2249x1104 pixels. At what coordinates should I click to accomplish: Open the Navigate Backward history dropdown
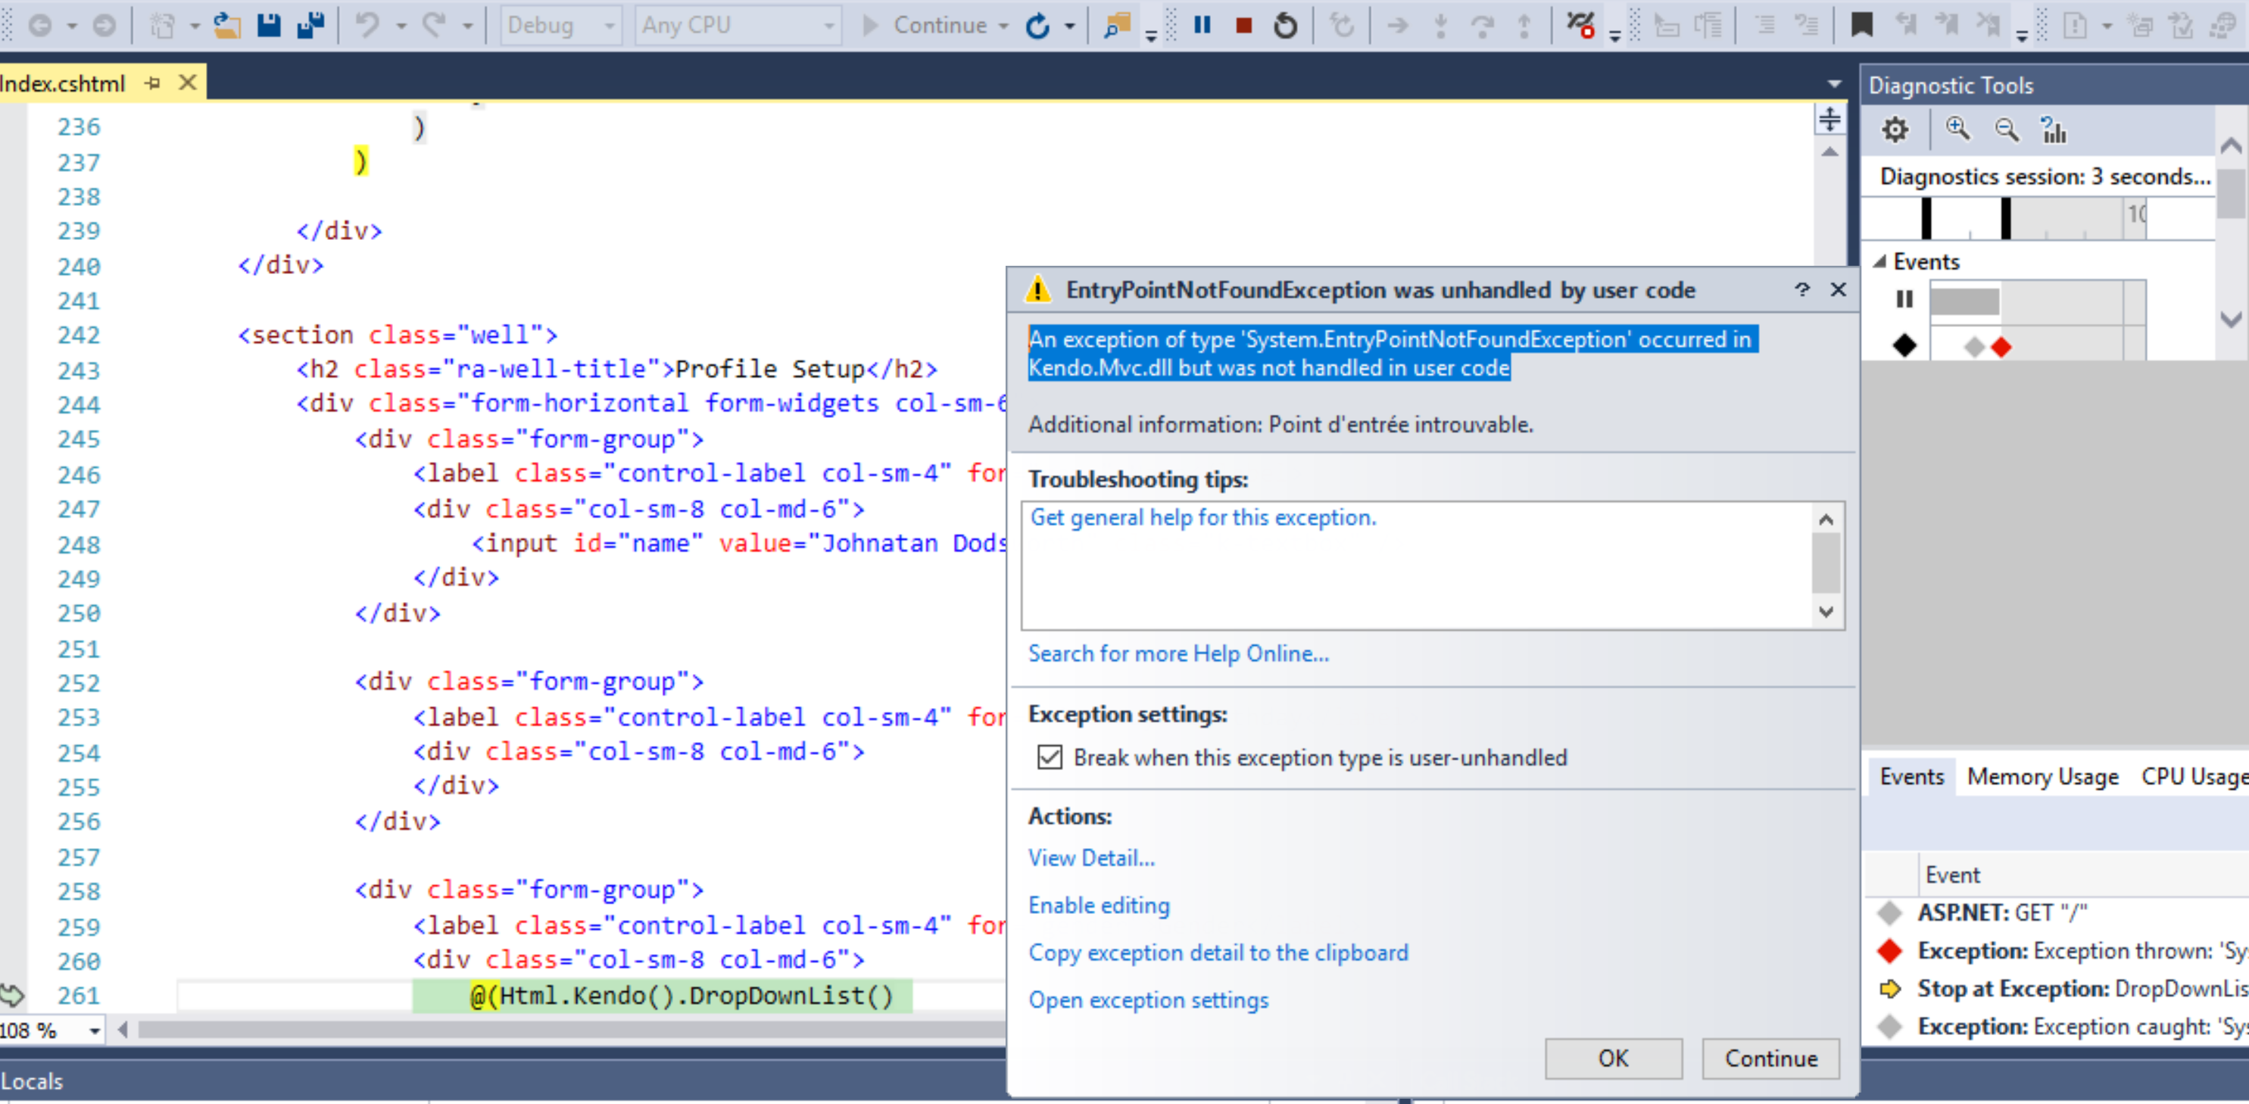click(73, 27)
